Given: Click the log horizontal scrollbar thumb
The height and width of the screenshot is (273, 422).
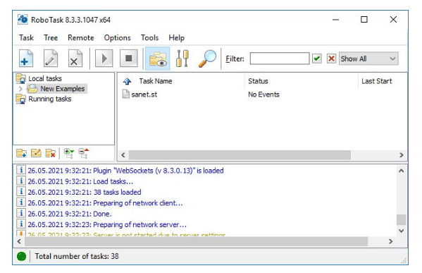Looking at the screenshot, I should point(196,241).
